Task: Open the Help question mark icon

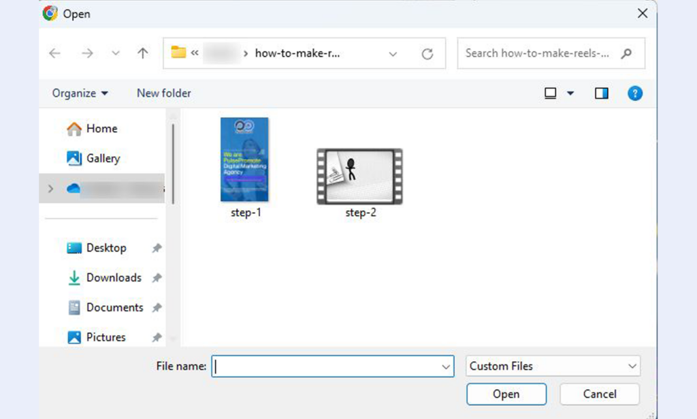Action: [x=635, y=93]
